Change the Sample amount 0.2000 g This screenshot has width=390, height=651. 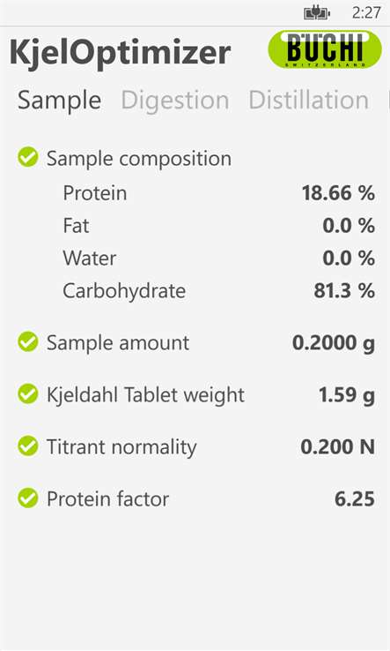tap(334, 343)
